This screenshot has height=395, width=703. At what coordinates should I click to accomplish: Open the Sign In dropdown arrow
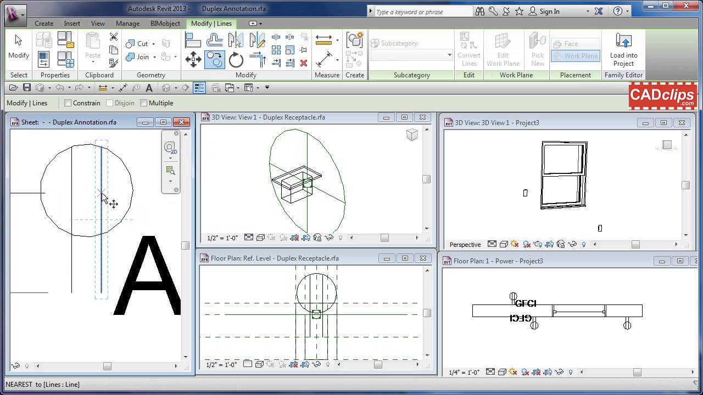tap(587, 12)
